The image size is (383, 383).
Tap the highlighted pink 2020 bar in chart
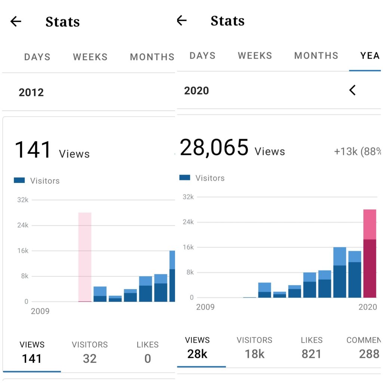370,254
